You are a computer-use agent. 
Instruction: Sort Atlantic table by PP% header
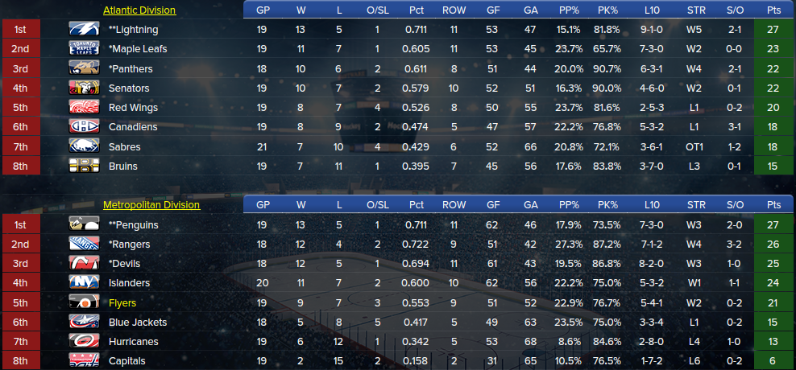pos(569,10)
